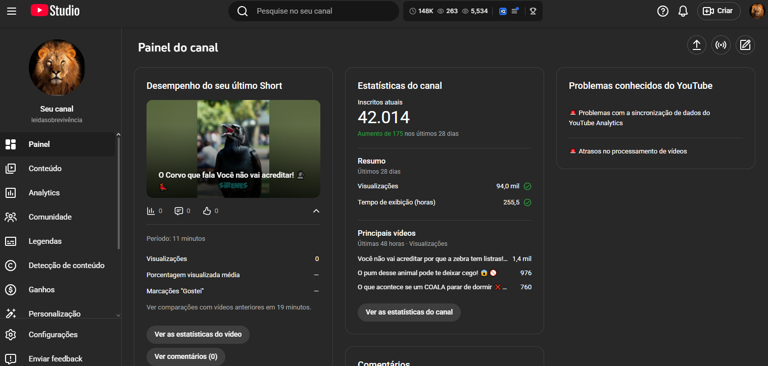The image size is (768, 366).
Task: Open the extension list menu with blue dot
Action: (515, 11)
